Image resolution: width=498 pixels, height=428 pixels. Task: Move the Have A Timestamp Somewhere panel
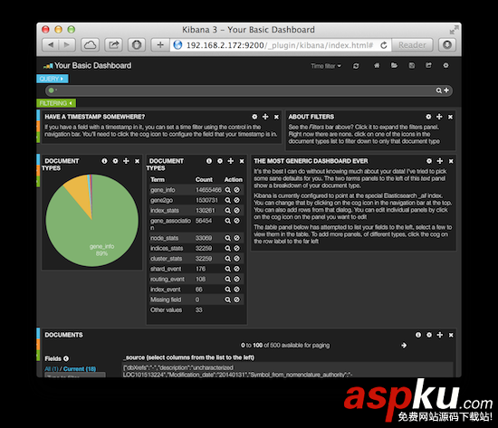click(x=265, y=117)
